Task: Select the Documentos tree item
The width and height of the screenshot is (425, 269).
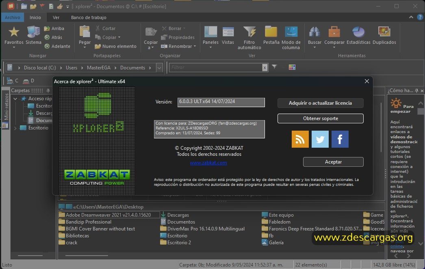Action: coord(40,121)
